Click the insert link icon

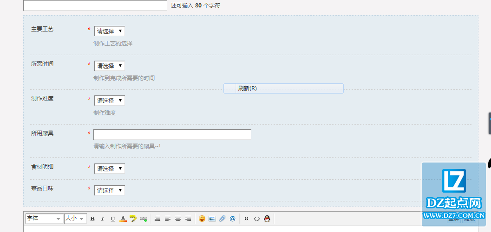(x=144, y=219)
